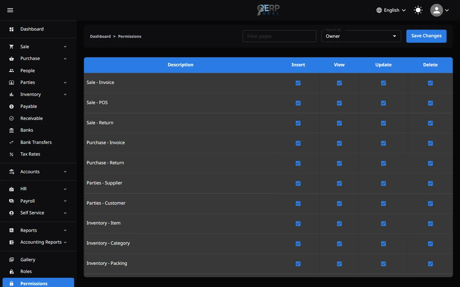Uncheck View for Sale - POS
The height and width of the screenshot is (287, 460).
[x=339, y=103]
